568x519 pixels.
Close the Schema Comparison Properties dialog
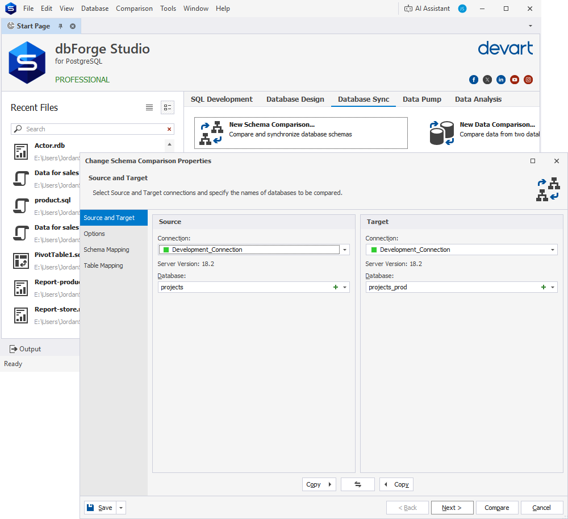(557, 161)
